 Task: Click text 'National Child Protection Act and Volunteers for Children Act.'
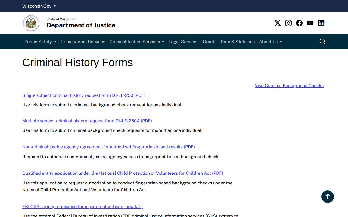(x=85, y=190)
